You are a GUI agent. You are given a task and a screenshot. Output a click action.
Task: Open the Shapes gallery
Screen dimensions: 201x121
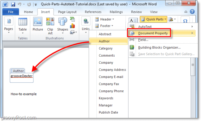coord(63,26)
